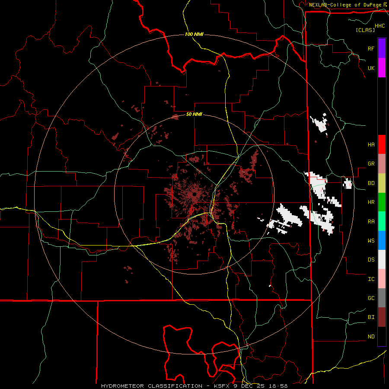Click the HHC product code label
The width and height of the screenshot is (389, 389).
(x=379, y=26)
